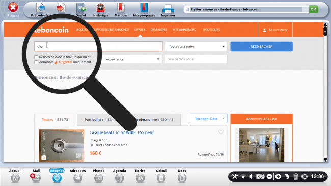Screen dimensions: 331x186
Task: Open the Marque-pages bookmarks icon
Action: [144, 8]
